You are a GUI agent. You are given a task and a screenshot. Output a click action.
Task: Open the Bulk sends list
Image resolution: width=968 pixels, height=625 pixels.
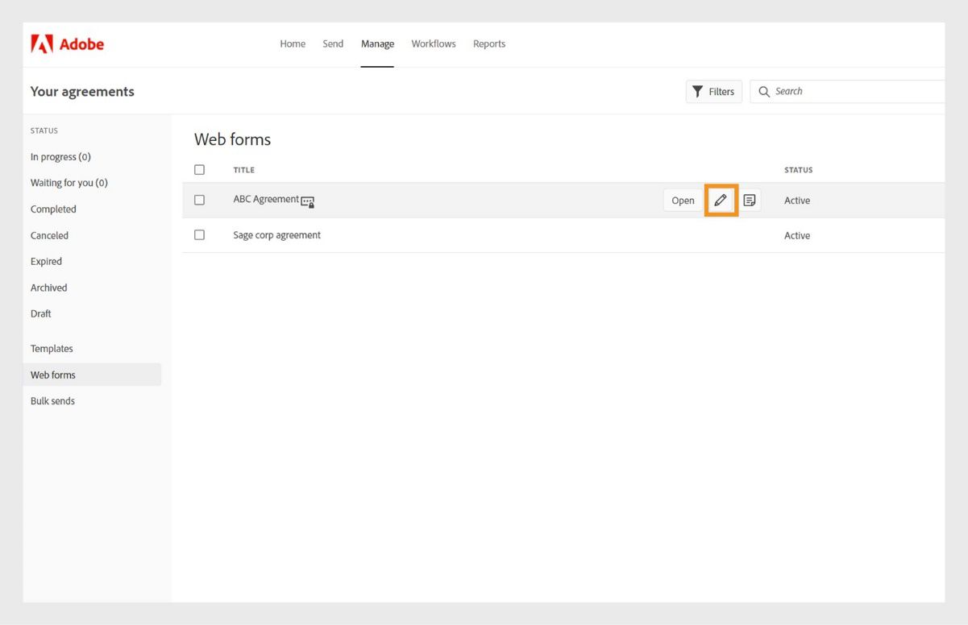[x=52, y=400]
